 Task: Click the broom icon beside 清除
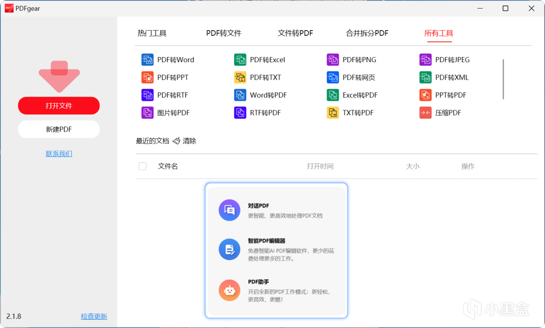coord(176,141)
